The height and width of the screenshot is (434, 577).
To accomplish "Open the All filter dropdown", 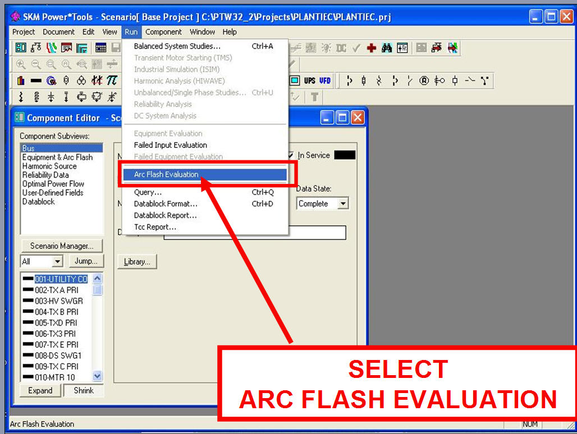I will click(57, 261).
